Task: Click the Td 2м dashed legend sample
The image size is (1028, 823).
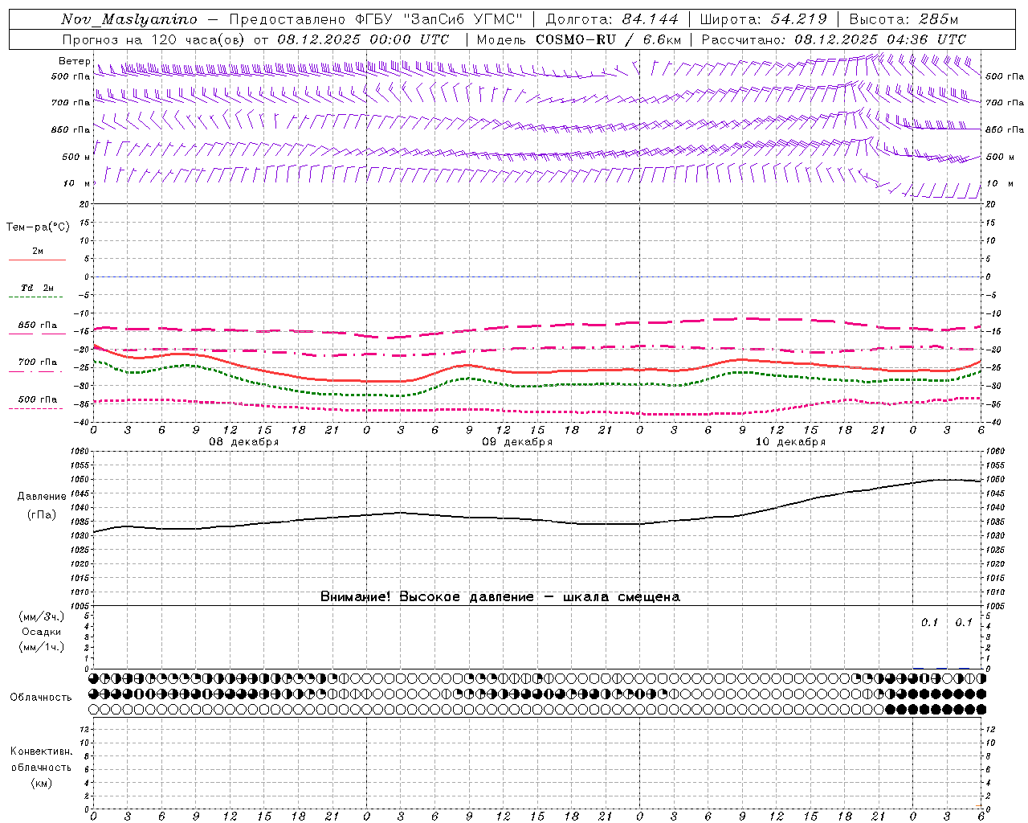Action: tap(37, 297)
